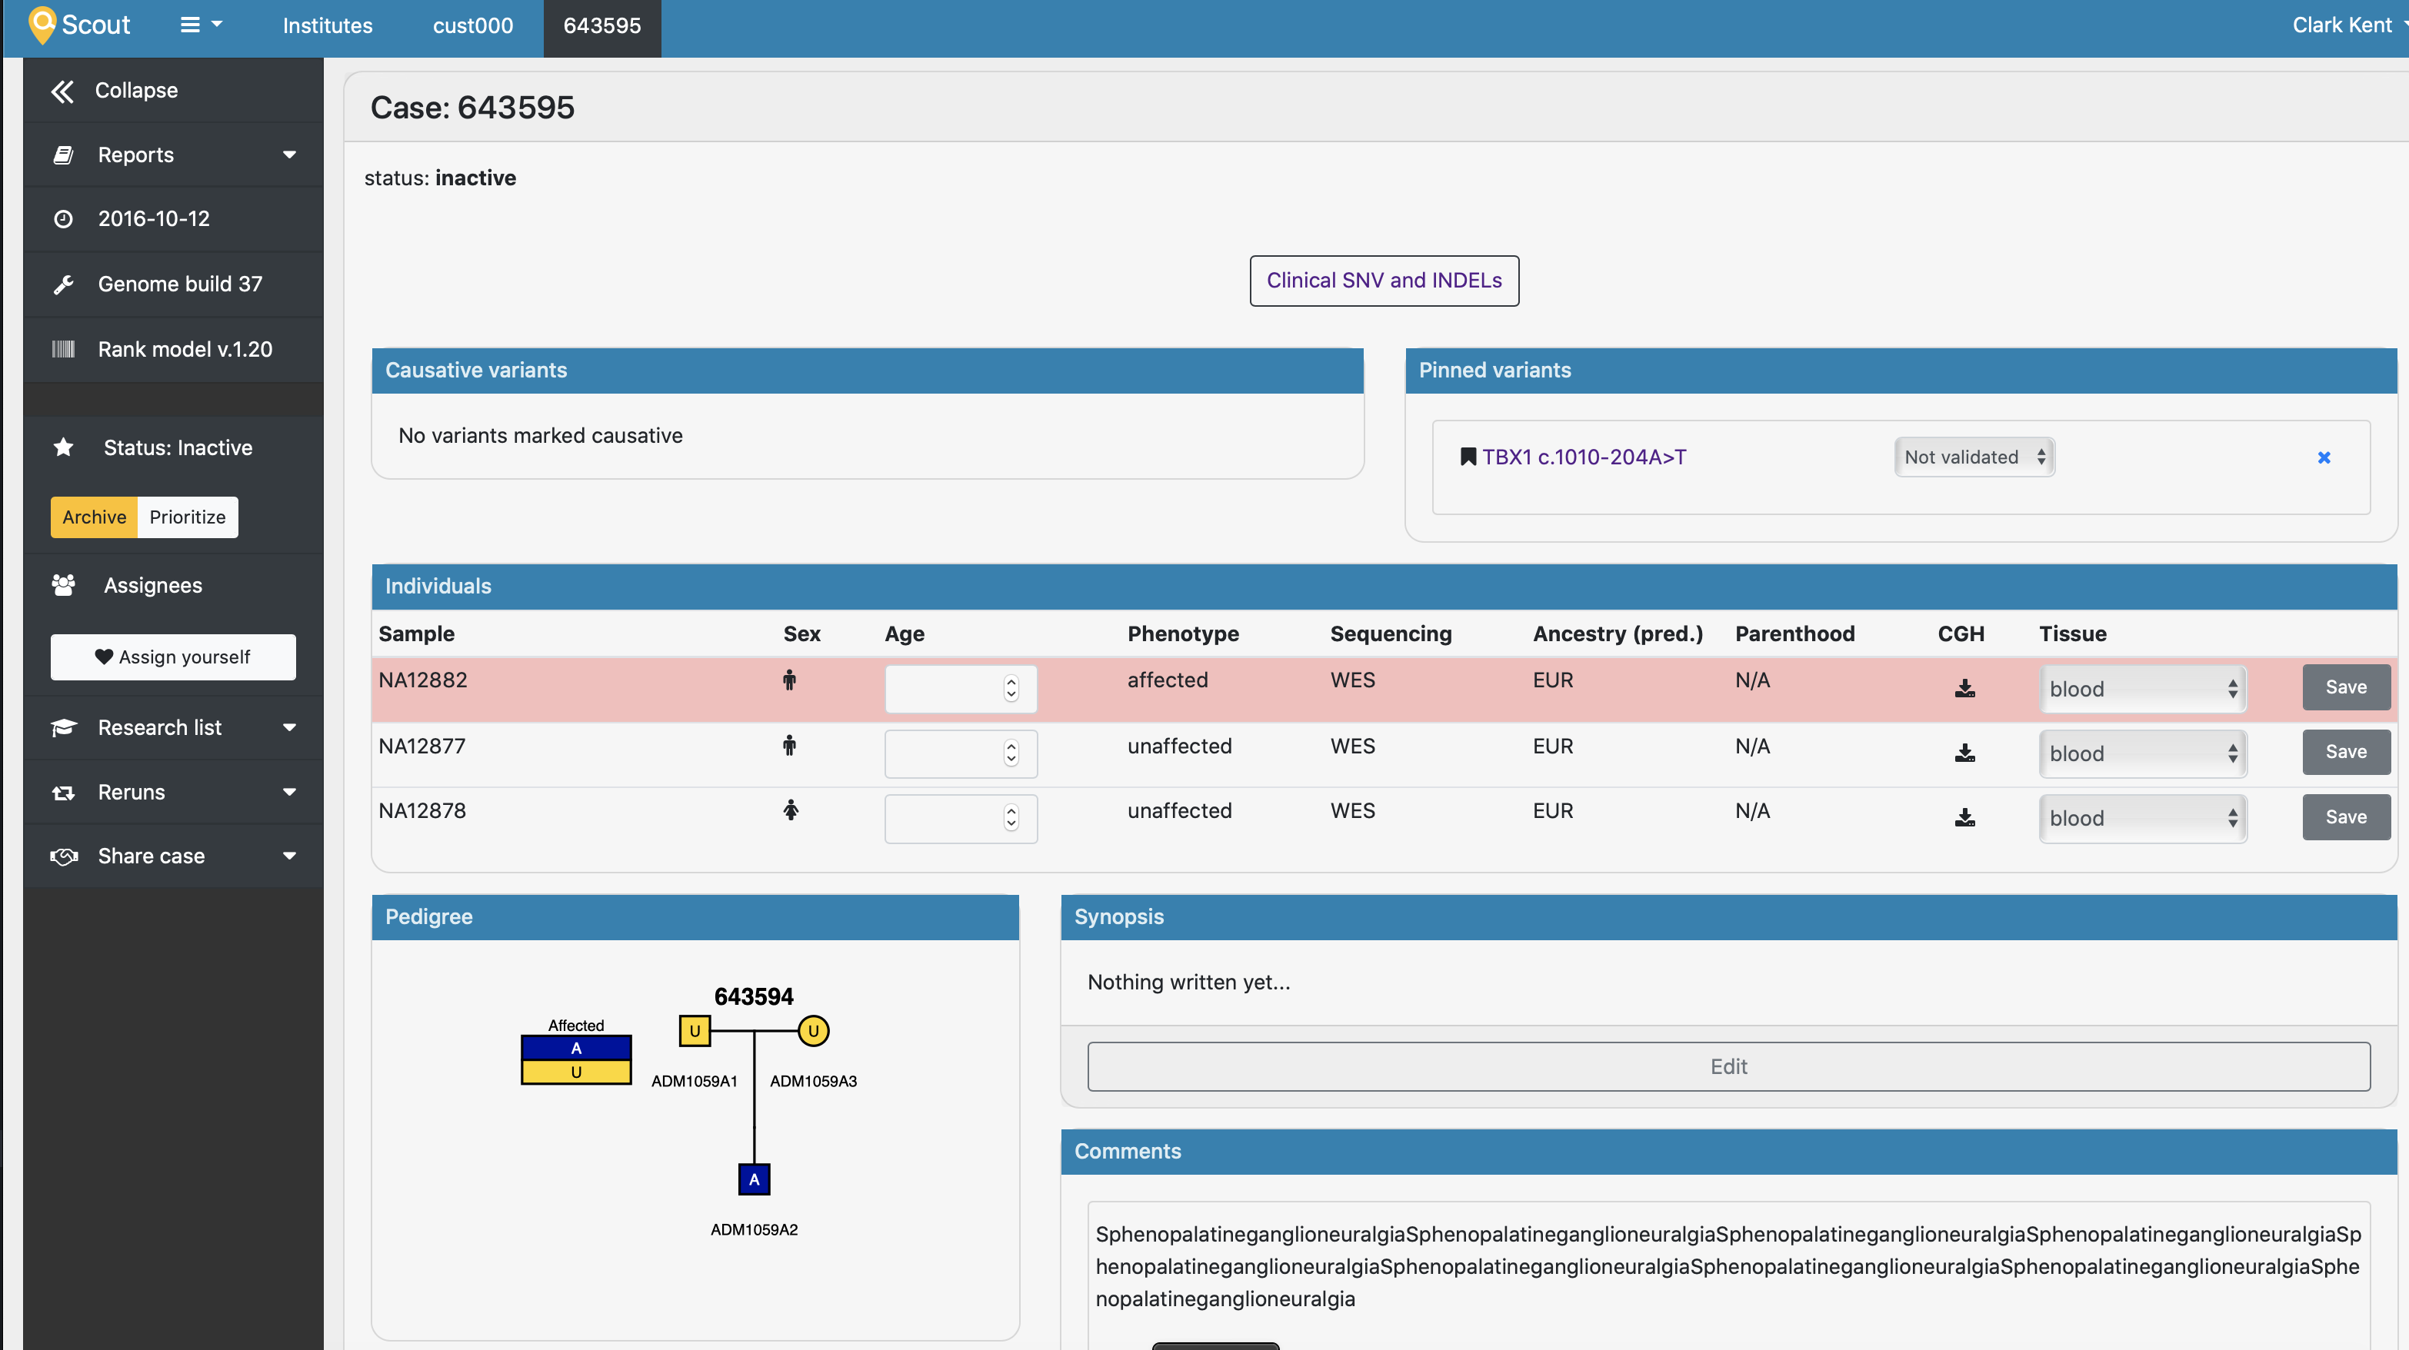Archive this case
This screenshot has width=2409, height=1350.
(x=94, y=517)
